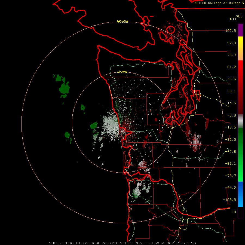Select the -109.8 legend value
Screen dimensions: 245x245
coord(230,200)
